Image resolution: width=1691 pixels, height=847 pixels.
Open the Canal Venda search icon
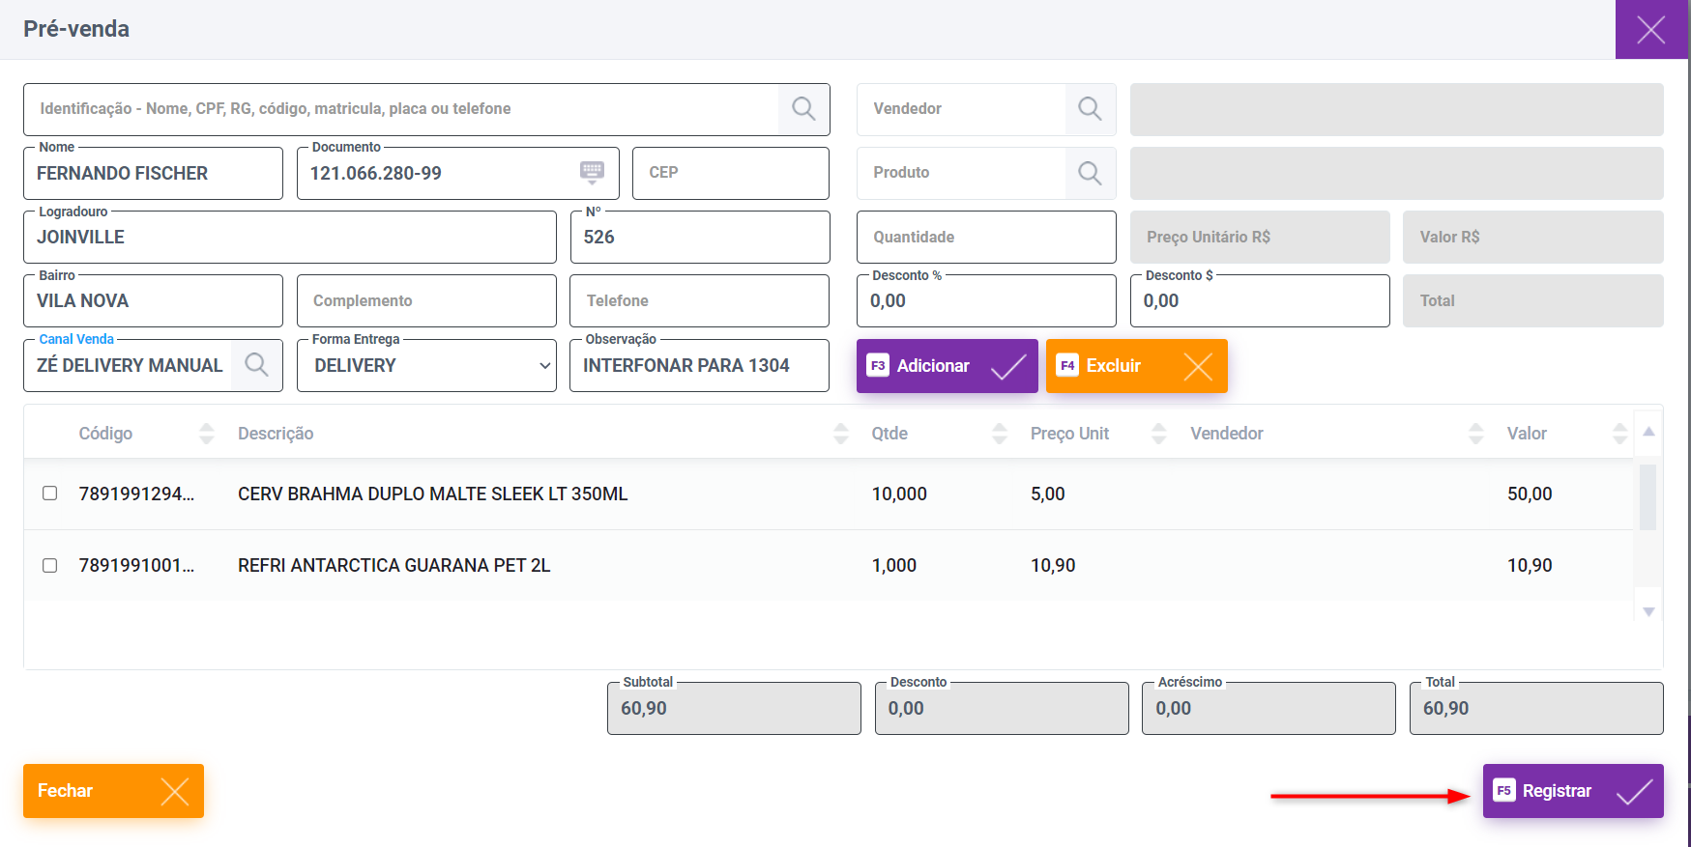[x=256, y=365]
